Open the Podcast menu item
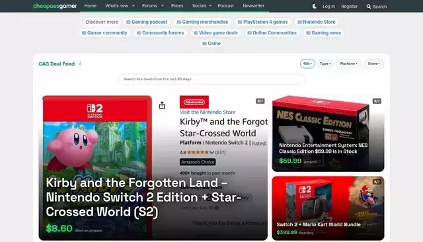The image size is (423, 242). click(x=226, y=6)
